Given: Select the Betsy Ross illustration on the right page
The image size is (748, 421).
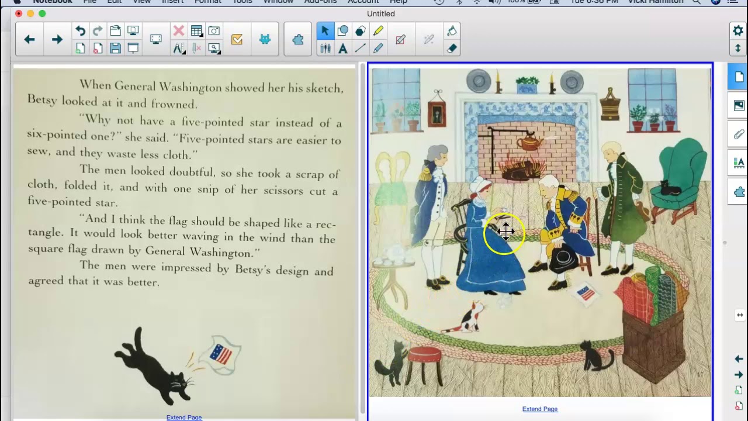Looking at the screenshot, I should point(541,232).
